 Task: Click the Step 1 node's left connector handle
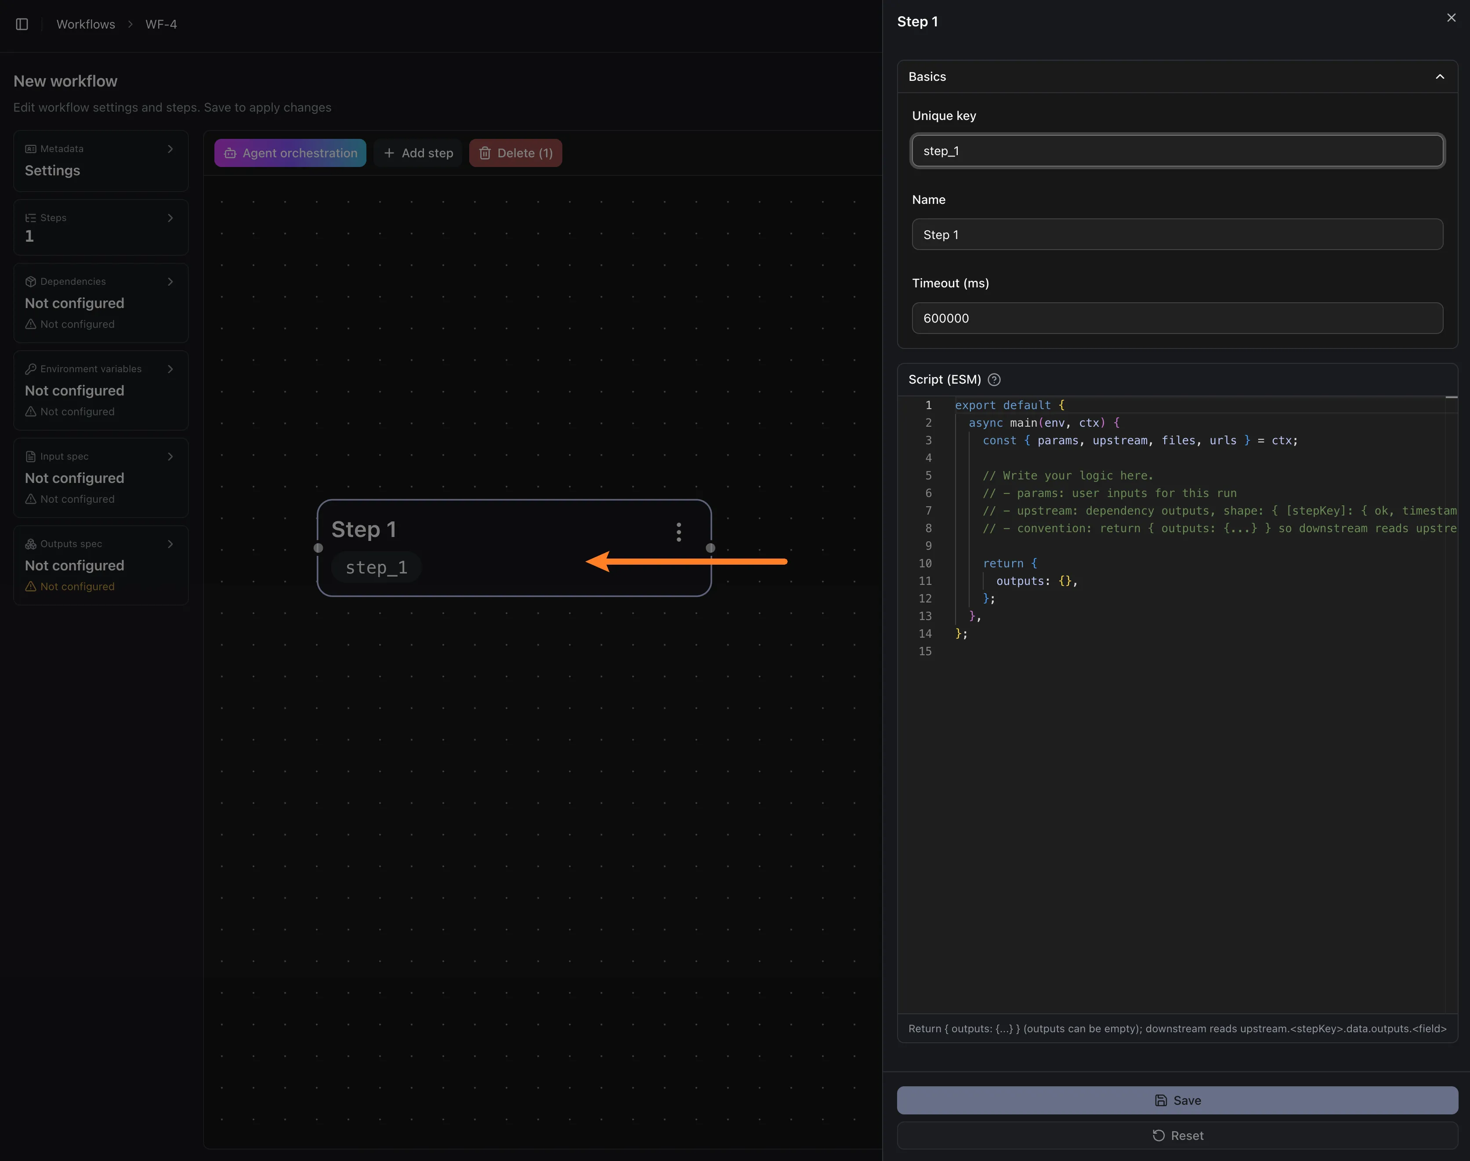point(318,548)
